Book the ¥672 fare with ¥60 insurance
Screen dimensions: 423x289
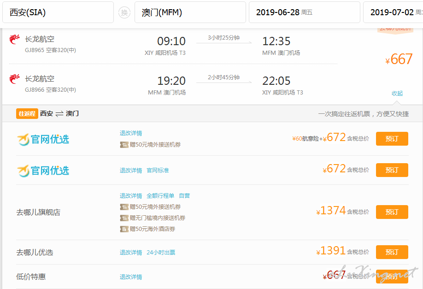click(392, 139)
